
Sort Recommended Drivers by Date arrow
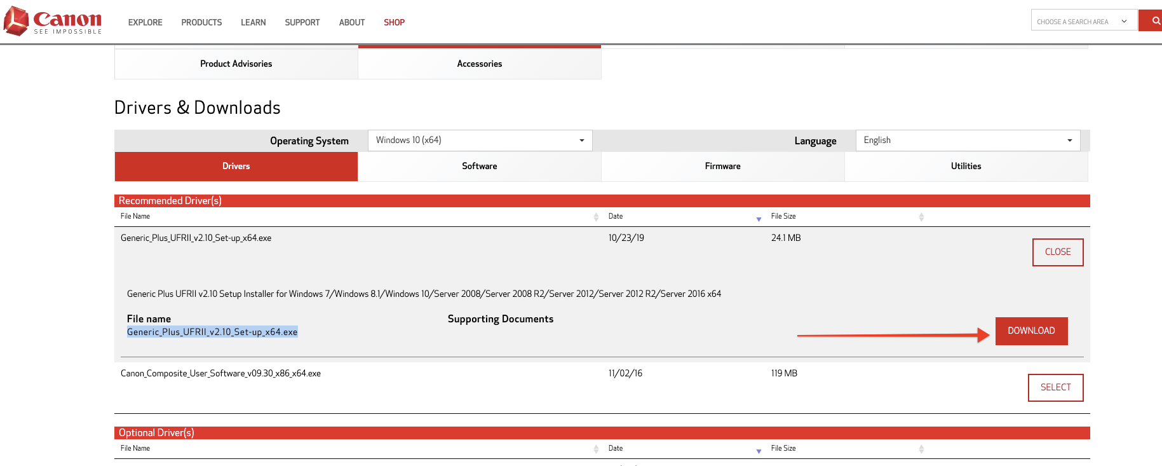click(x=759, y=219)
